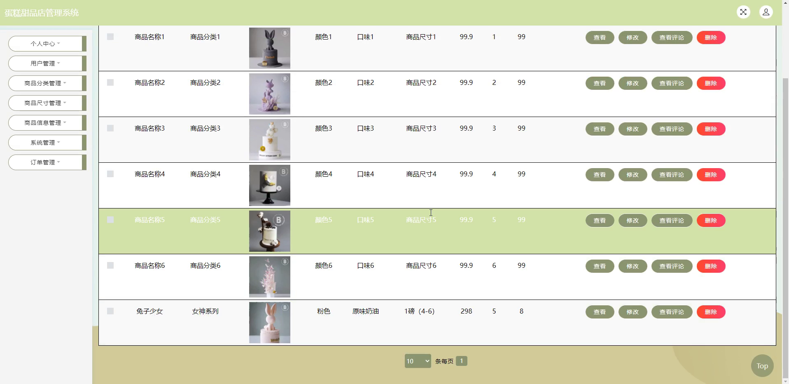Open 商品名称1 cake thumbnail image
Viewport: 789px width, 384px height.
point(270,48)
